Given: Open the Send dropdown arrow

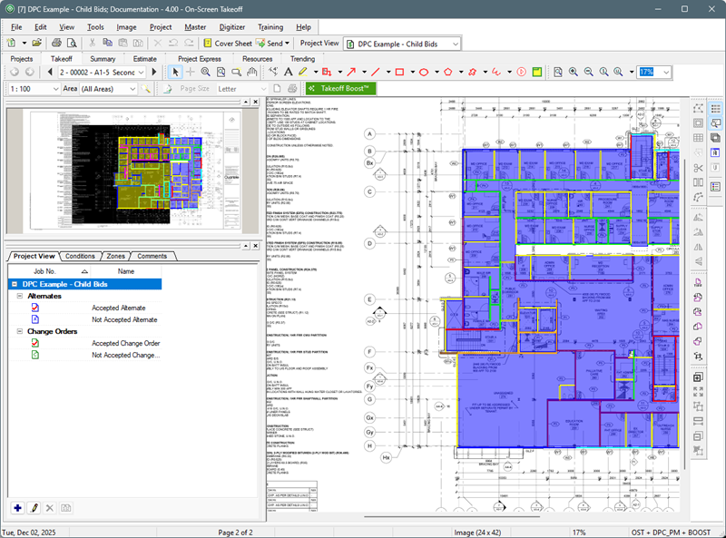Looking at the screenshot, I should coord(287,43).
